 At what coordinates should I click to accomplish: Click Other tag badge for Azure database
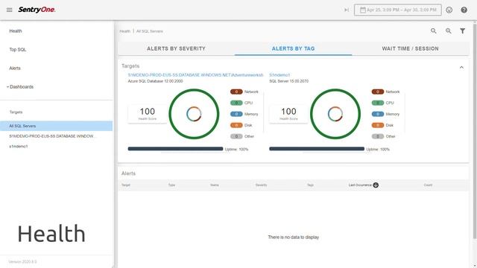tap(236, 136)
